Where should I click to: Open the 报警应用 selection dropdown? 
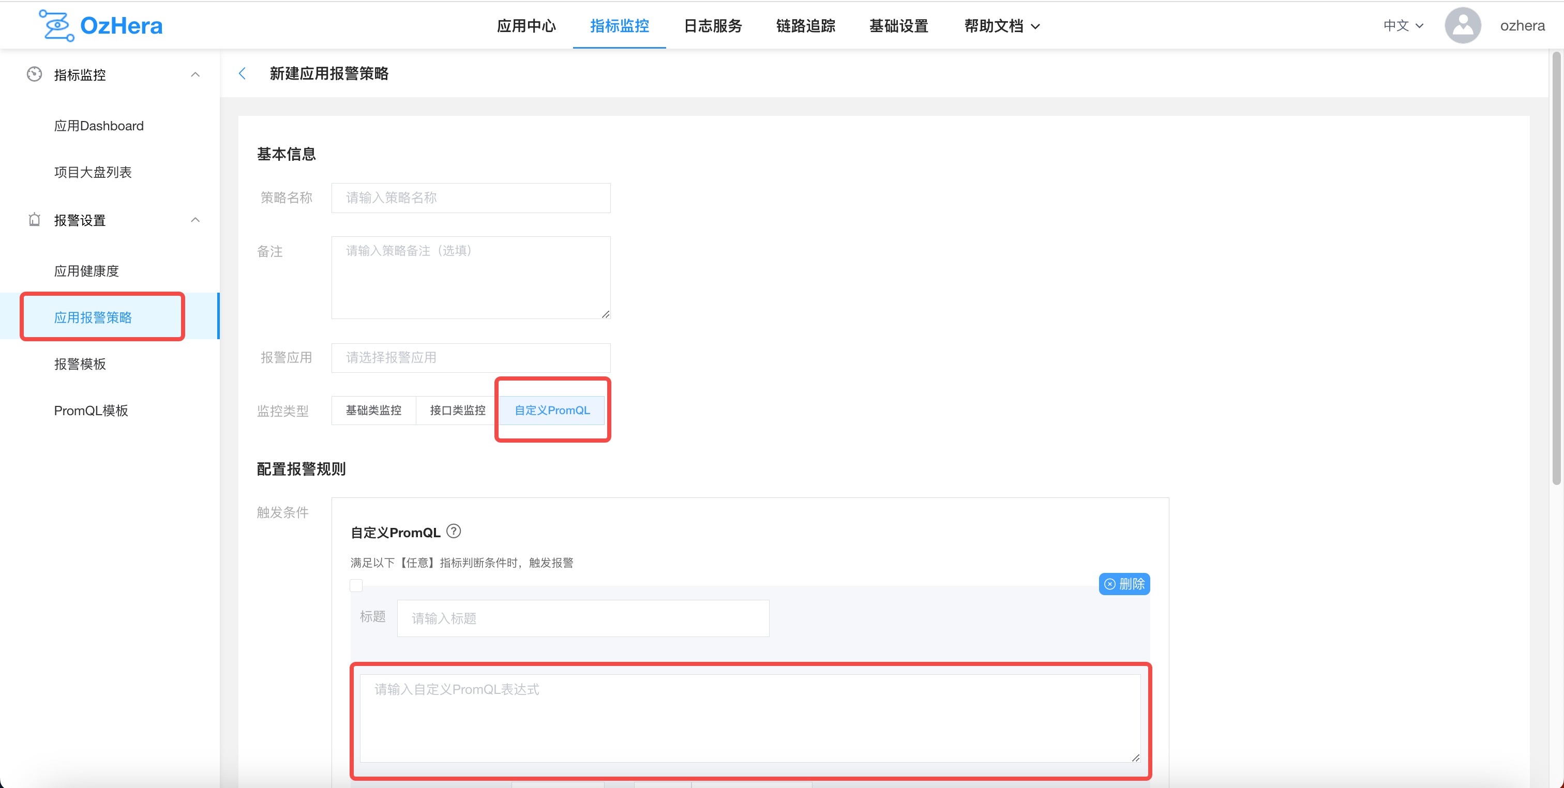[471, 358]
